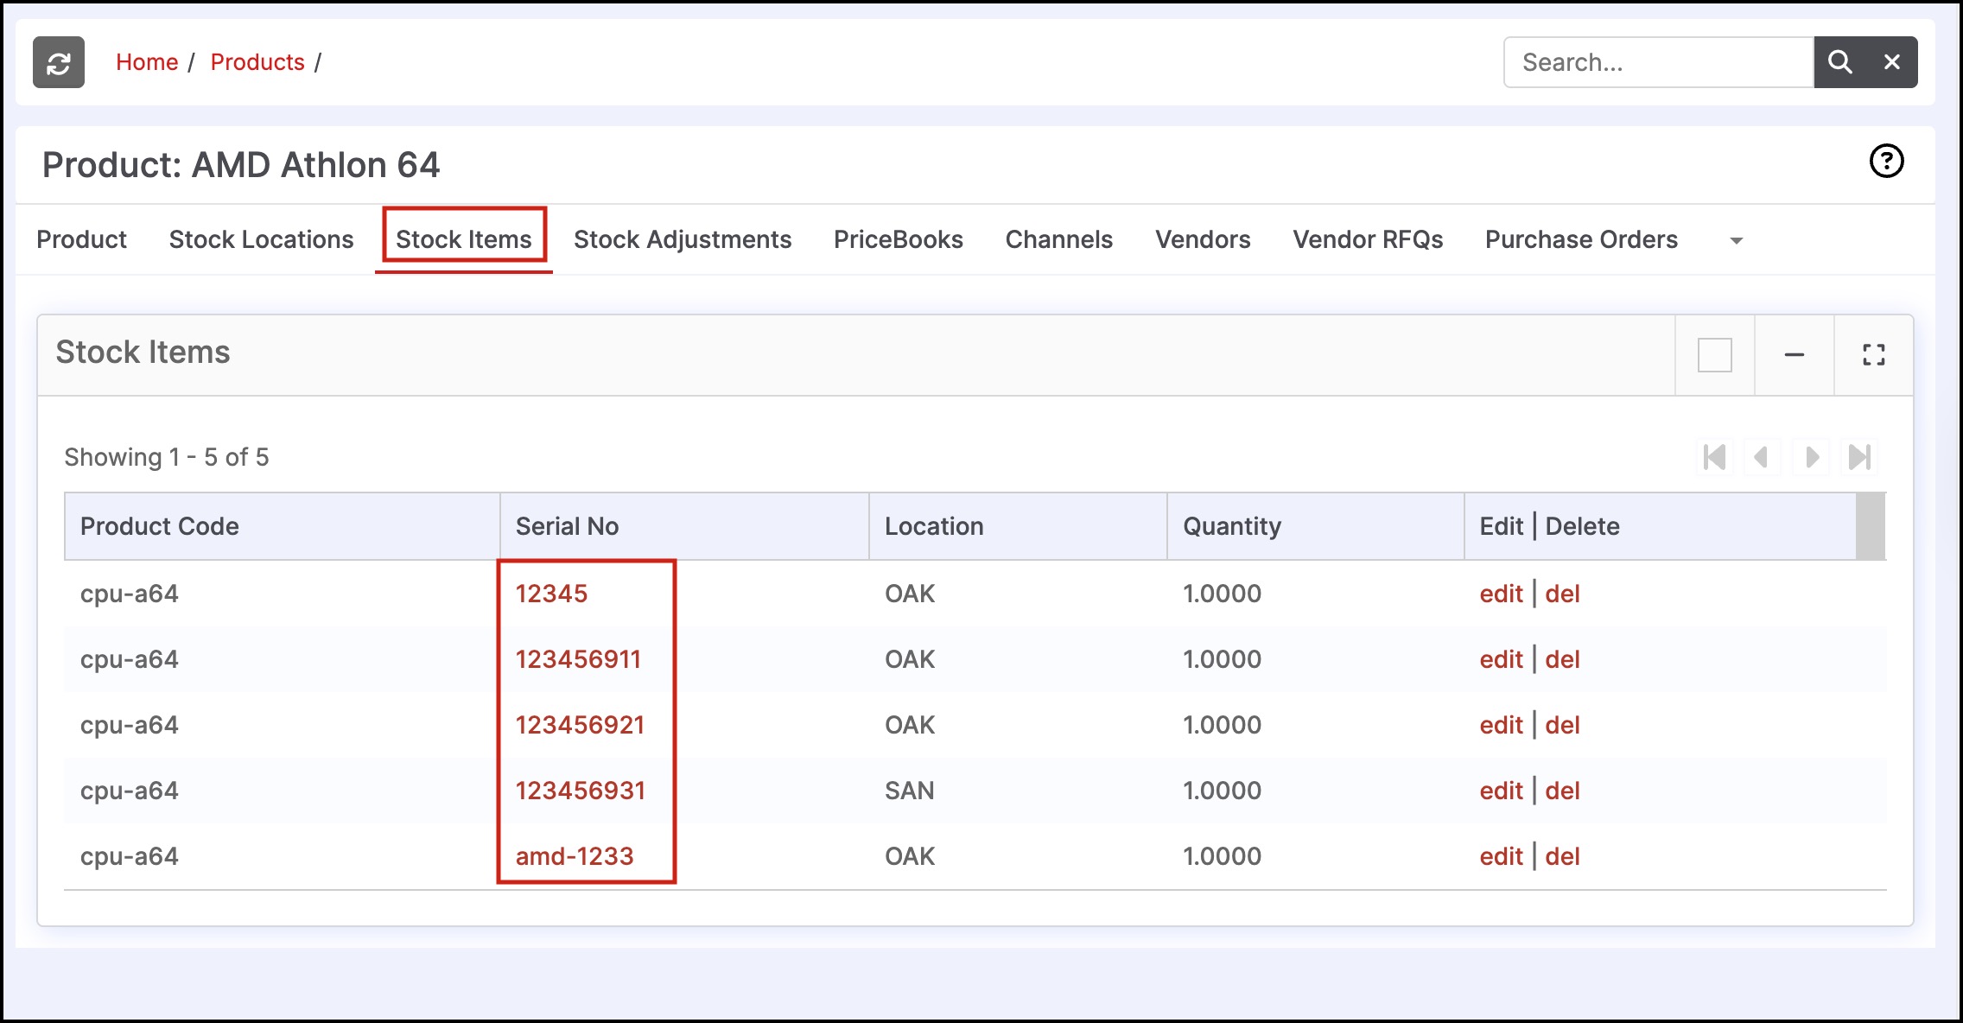Click quantity 1.0000 in the SAN row

pos(1222,791)
